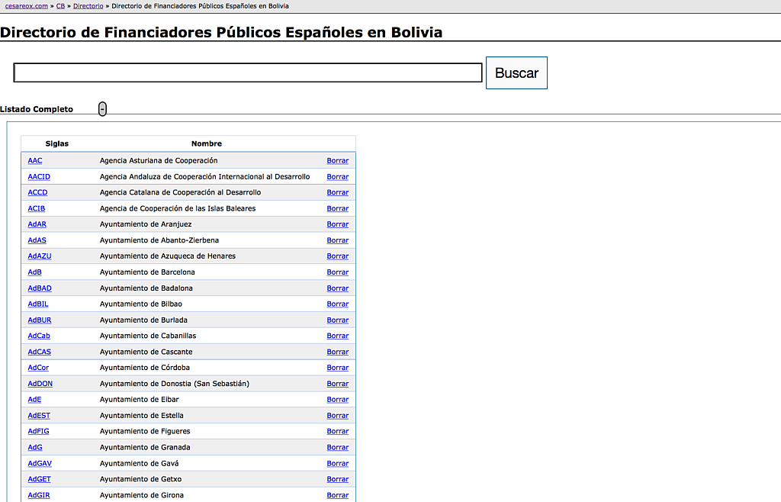This screenshot has width=781, height=502.
Task: Select the text Ayuntamiento de Córdoba
Action: 145,368
